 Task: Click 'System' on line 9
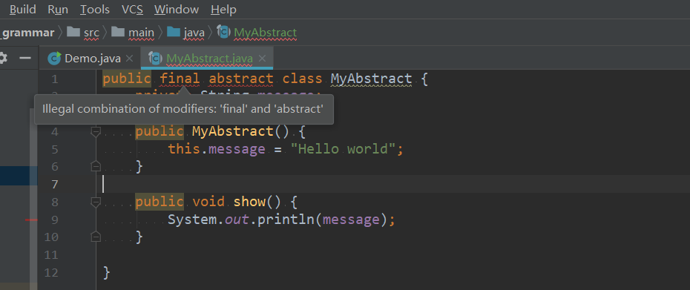(192, 219)
